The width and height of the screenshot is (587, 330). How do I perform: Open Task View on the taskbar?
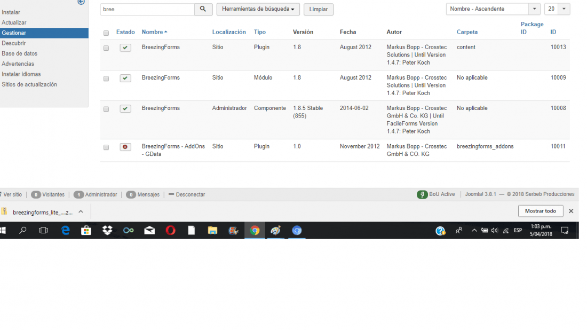pyautogui.click(x=43, y=230)
